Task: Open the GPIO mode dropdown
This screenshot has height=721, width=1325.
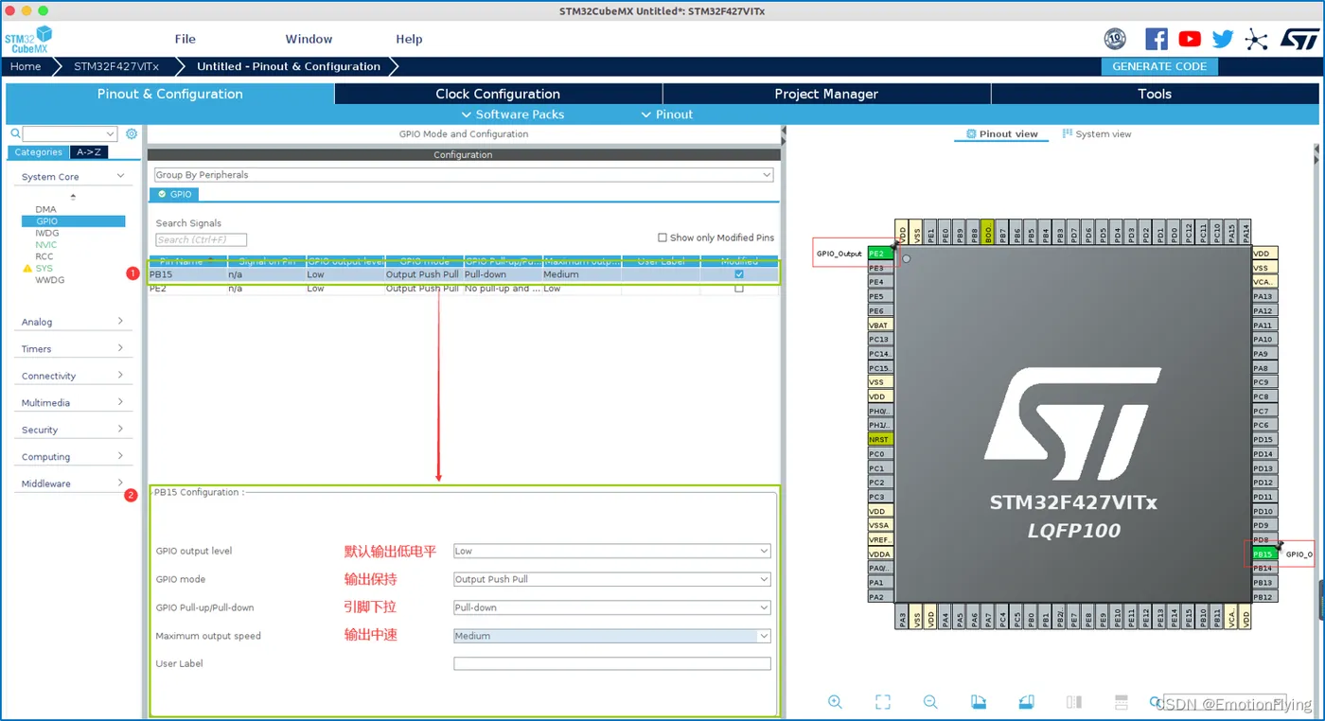Action: tap(612, 579)
